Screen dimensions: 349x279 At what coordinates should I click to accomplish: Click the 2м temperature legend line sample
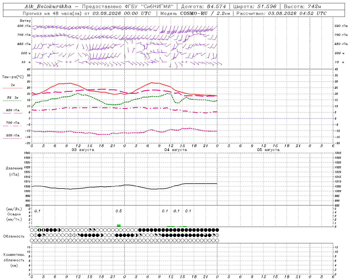click(13, 88)
